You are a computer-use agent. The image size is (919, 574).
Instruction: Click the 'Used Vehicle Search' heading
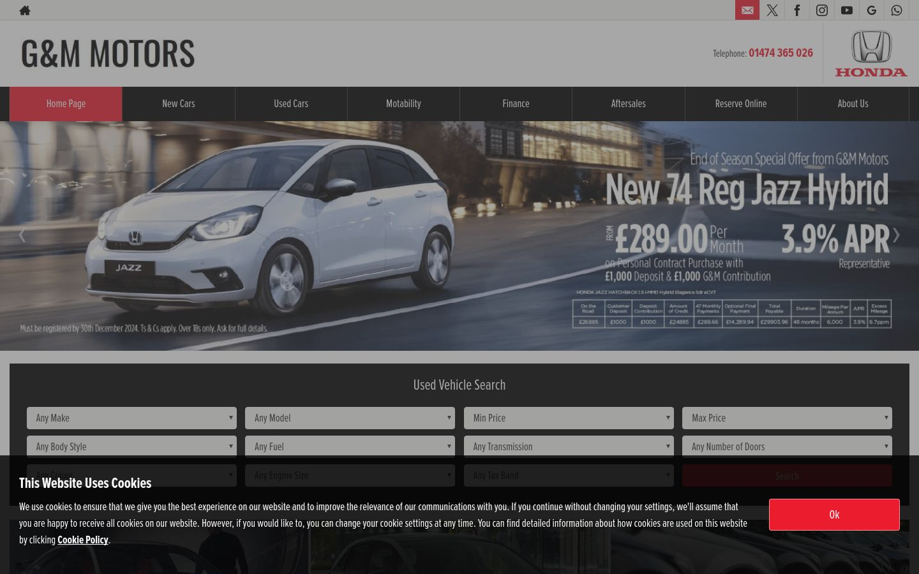[x=459, y=385]
